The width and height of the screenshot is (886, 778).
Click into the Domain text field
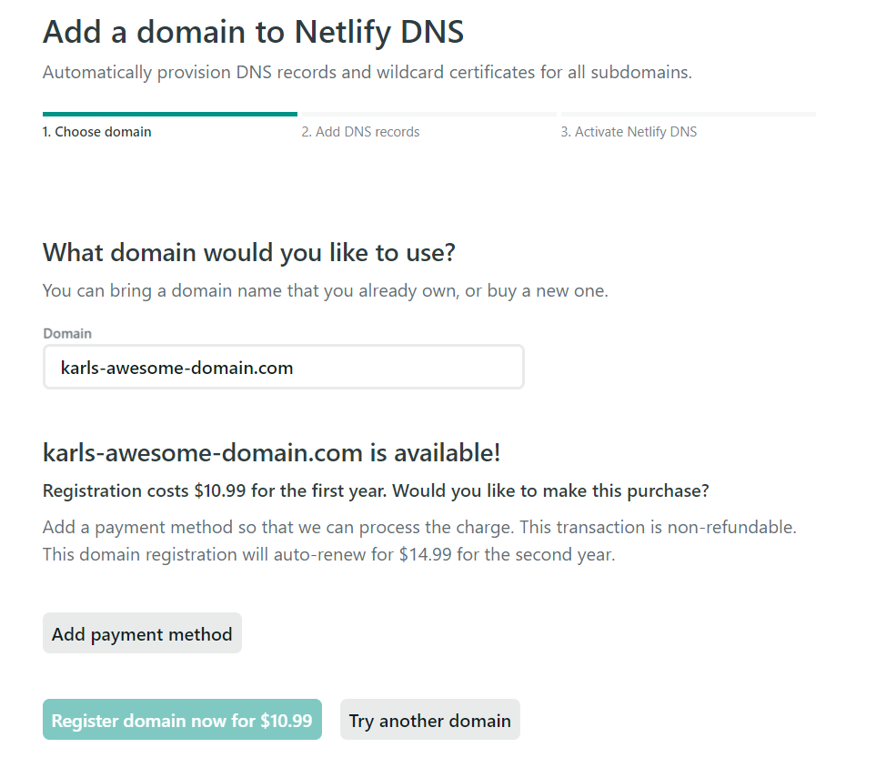(x=409, y=368)
